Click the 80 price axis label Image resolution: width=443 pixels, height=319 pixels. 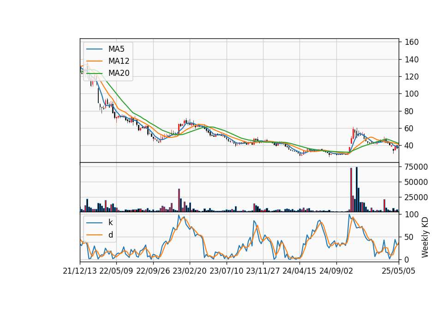click(409, 111)
